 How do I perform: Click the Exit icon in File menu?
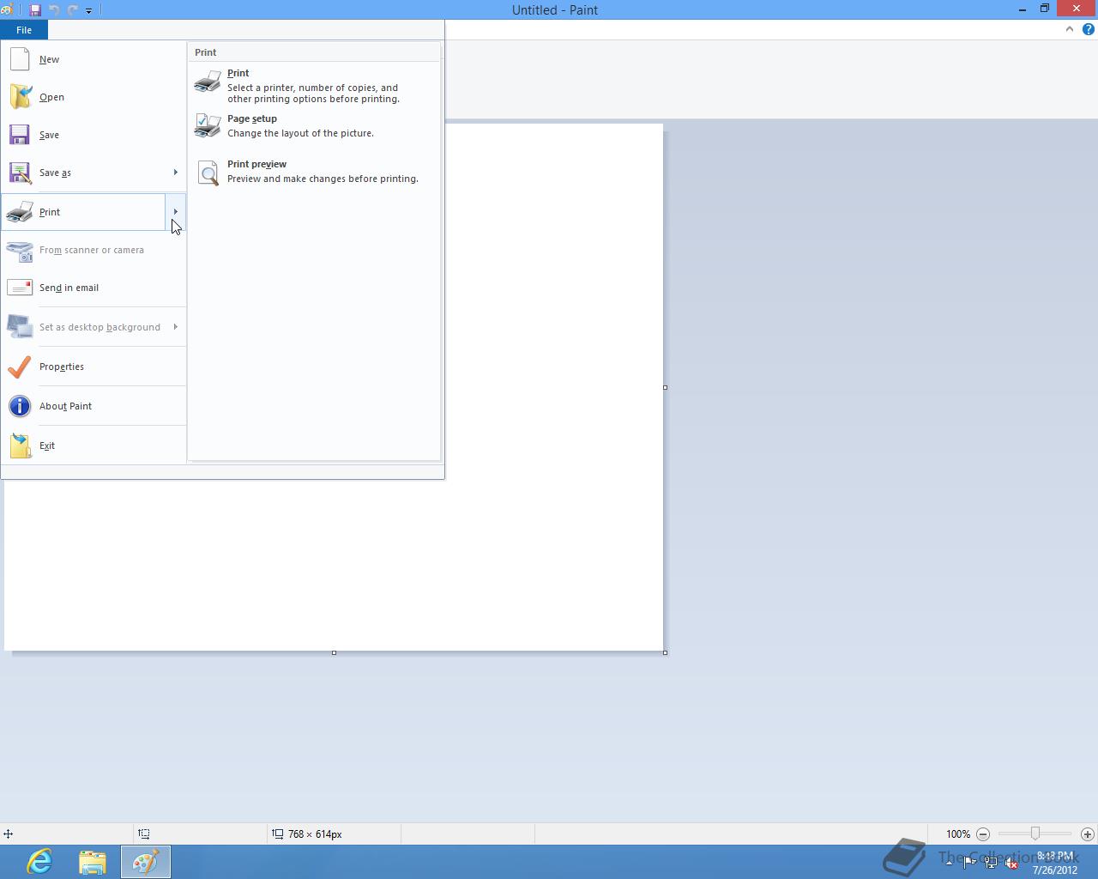[x=20, y=446]
